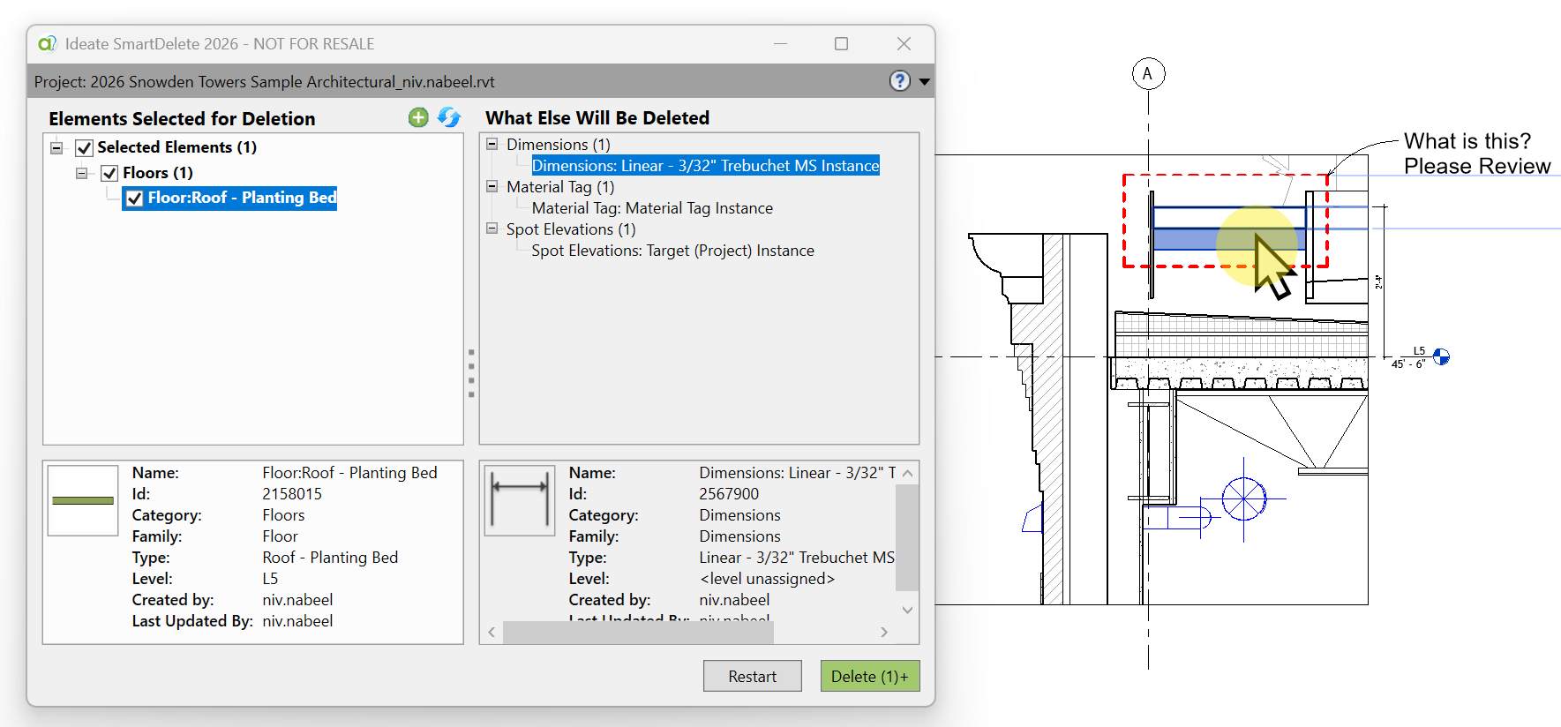Open the dropdown arrow beside Help
The height and width of the screenshot is (727, 1561).
[924, 81]
